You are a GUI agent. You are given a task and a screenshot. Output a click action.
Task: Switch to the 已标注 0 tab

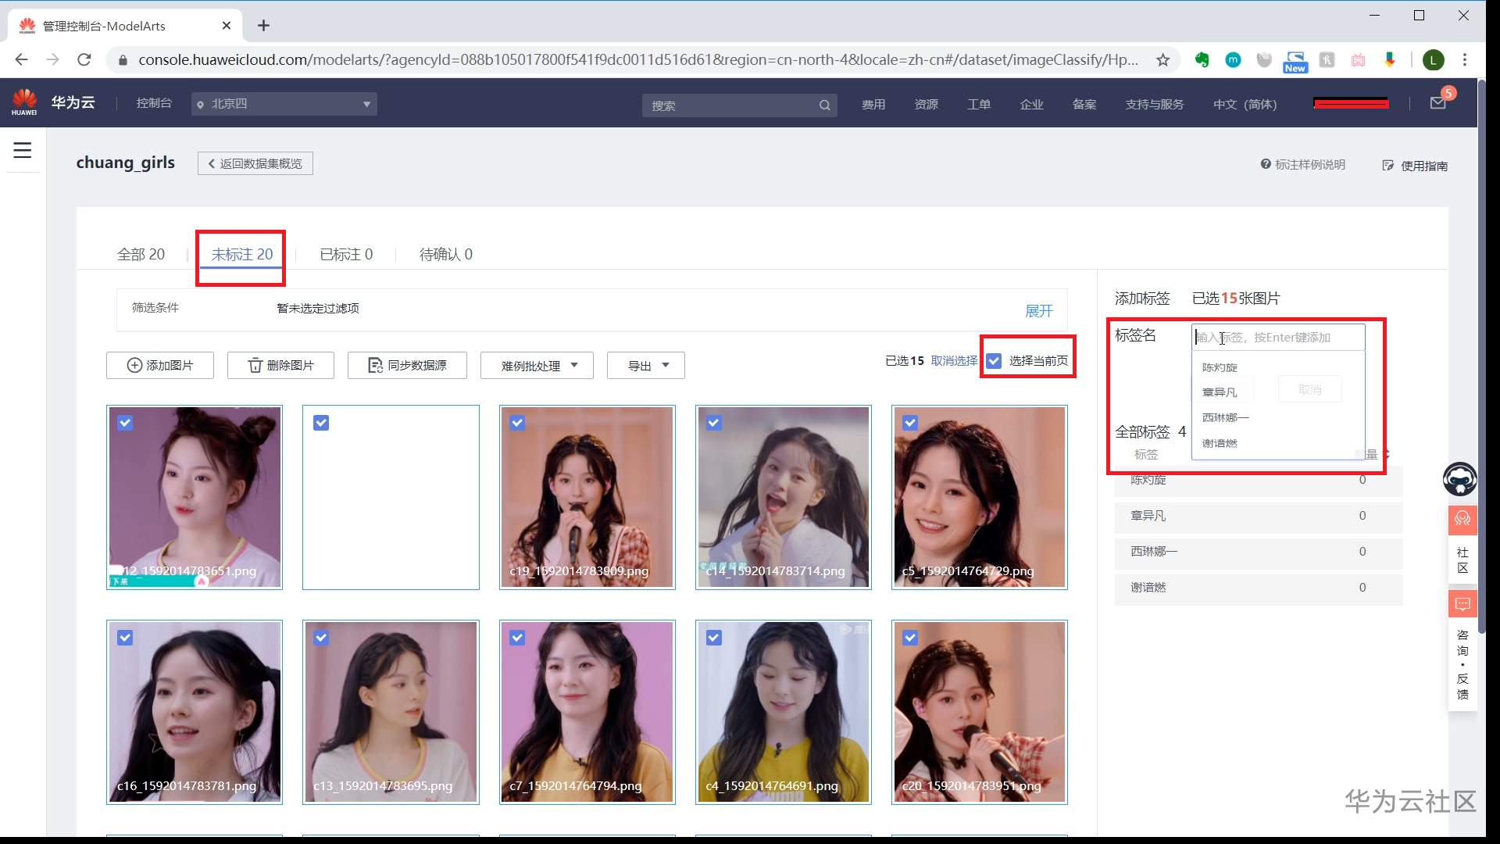point(346,255)
